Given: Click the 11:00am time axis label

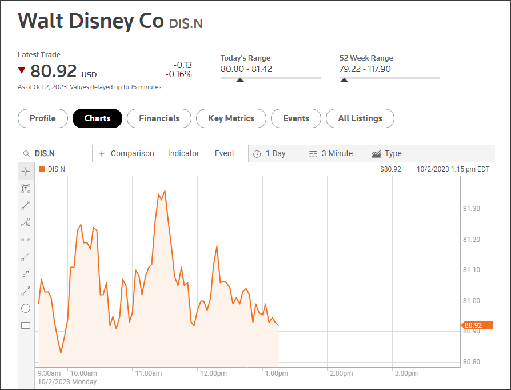Looking at the screenshot, I should tap(149, 373).
